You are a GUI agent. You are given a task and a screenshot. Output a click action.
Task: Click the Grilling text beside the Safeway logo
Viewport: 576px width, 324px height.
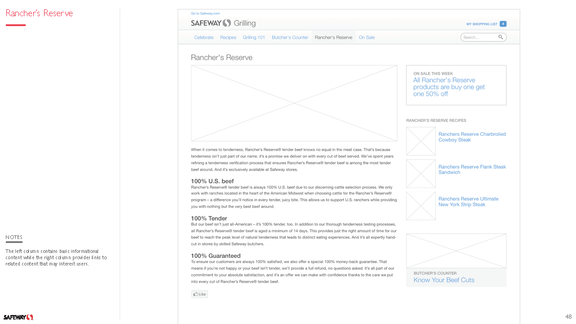245,23
